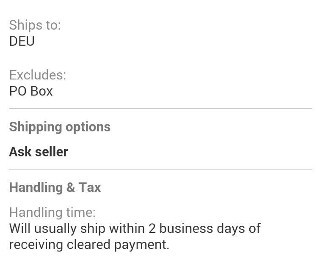Click the divider above Shipping options
Viewport: 320px width, 260px height.
coord(160,109)
